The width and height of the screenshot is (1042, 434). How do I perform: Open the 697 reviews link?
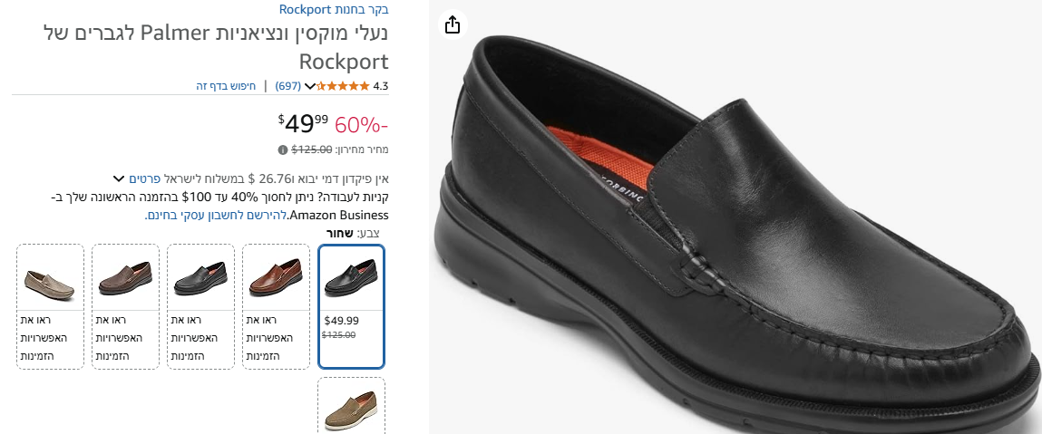(x=287, y=86)
